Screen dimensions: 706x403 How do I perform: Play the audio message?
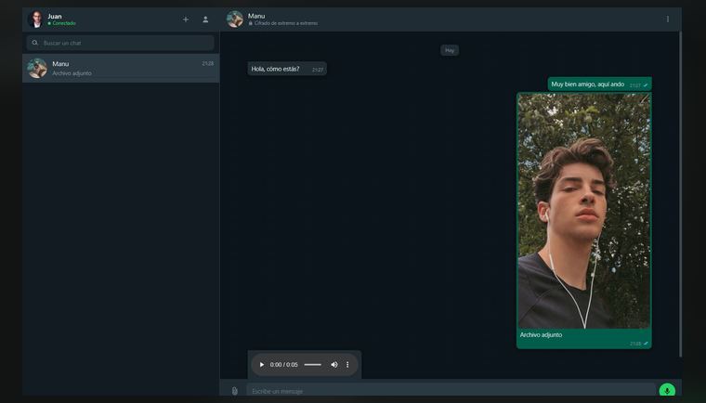262,365
